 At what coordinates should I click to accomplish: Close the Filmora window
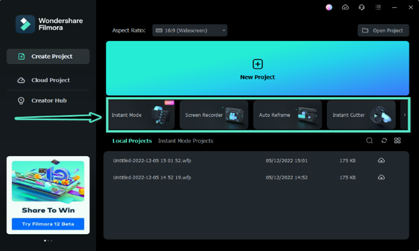[411, 7]
